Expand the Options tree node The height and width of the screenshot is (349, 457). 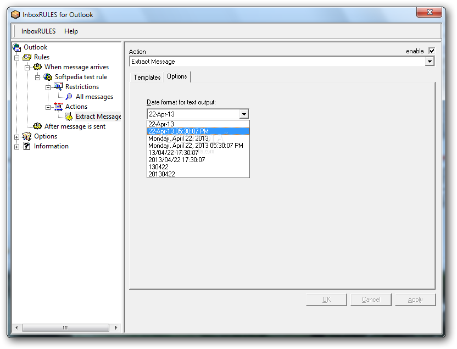(17, 137)
